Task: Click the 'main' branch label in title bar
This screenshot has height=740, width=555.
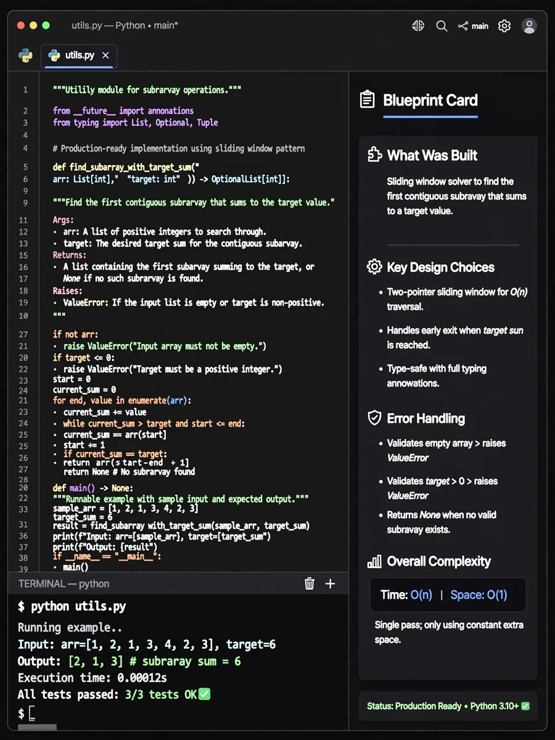Action: tap(480, 26)
